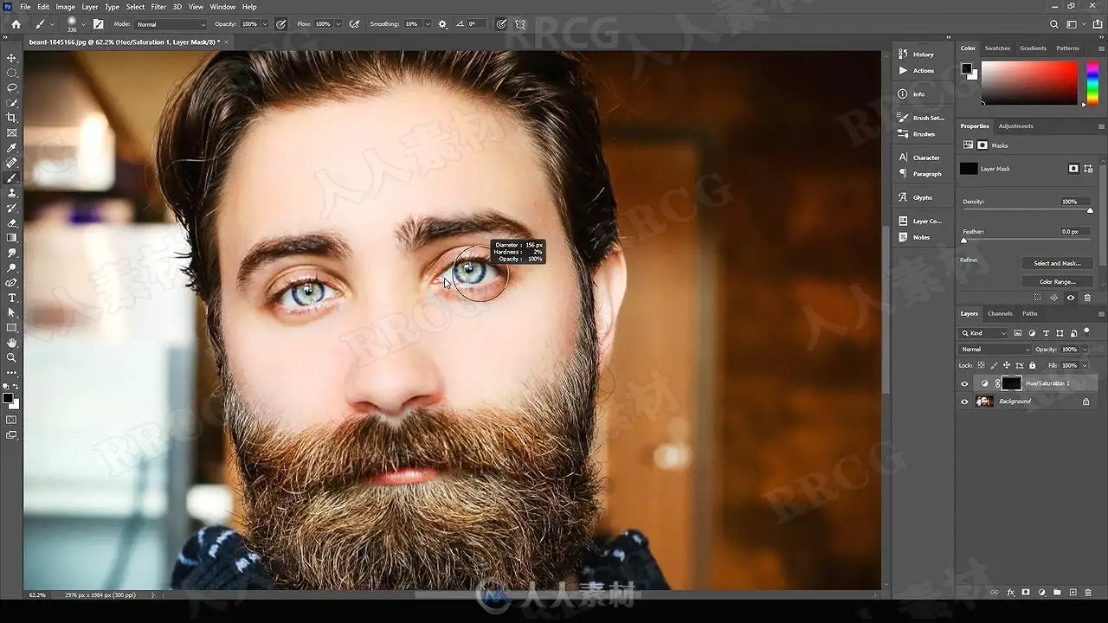Toggle mask enable eye in Properties panel
Viewport: 1108px width, 623px height.
pos(1071,298)
